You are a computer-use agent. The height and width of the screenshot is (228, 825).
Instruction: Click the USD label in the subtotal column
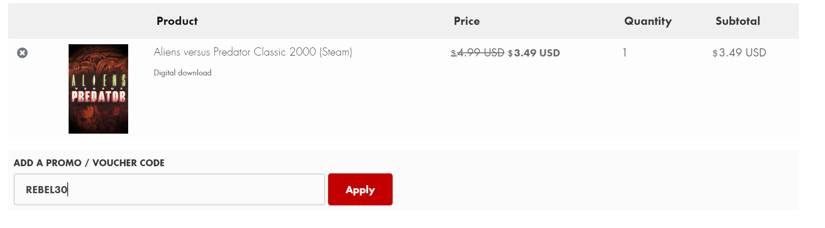(x=755, y=53)
